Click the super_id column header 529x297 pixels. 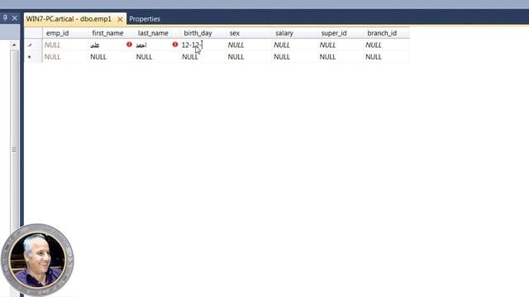click(x=341, y=33)
